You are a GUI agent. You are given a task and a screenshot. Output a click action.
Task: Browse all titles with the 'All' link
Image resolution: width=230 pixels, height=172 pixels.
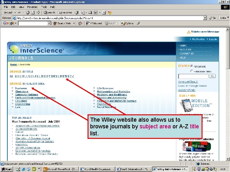pyautogui.click(x=11, y=76)
